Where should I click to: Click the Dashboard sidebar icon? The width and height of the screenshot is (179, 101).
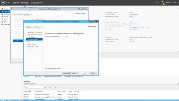click(2, 9)
